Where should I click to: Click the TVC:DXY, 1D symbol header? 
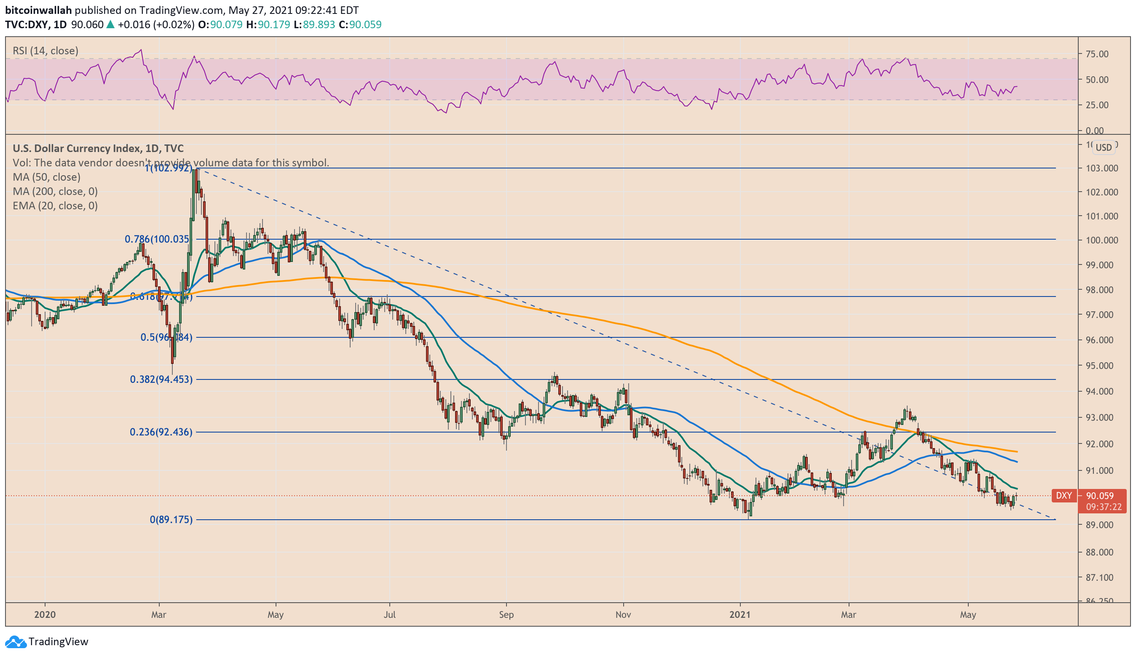pyautogui.click(x=36, y=25)
